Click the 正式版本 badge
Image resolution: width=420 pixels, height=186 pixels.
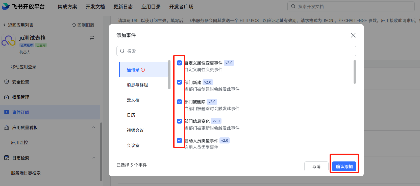(27, 45)
